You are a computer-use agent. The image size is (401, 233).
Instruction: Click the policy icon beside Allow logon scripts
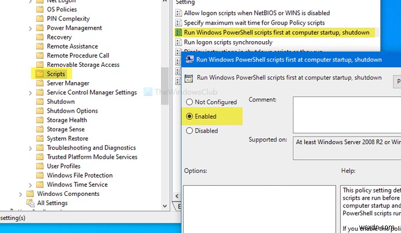tap(179, 13)
